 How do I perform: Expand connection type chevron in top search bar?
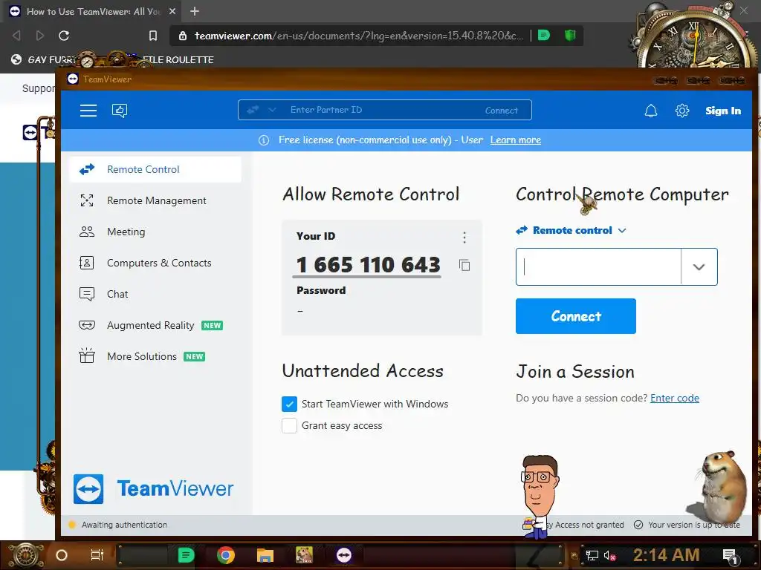[x=272, y=110]
